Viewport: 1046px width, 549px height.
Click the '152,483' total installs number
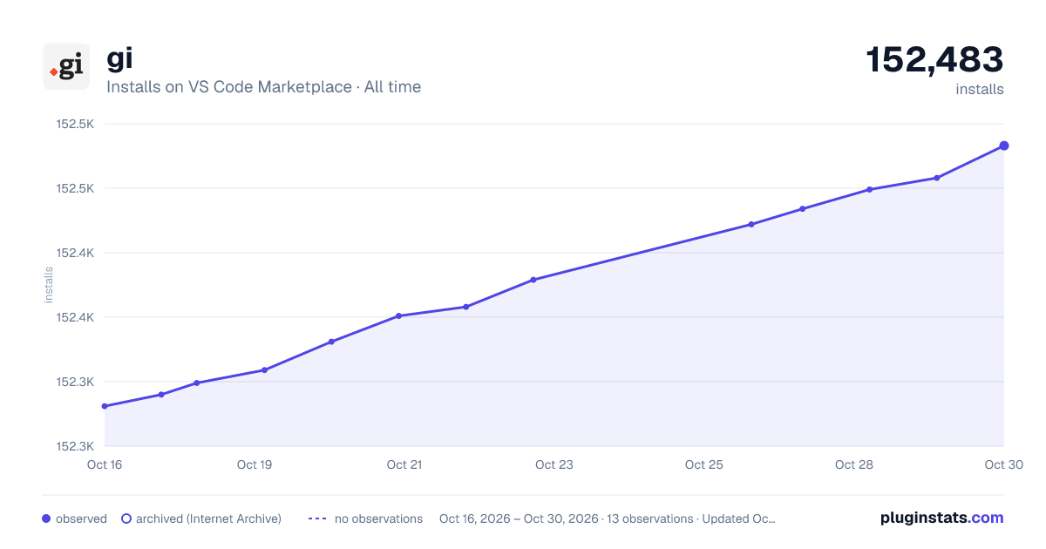934,59
